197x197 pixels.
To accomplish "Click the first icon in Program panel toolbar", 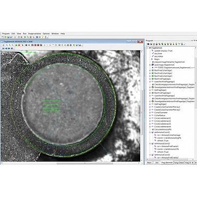I will click(148, 44).
